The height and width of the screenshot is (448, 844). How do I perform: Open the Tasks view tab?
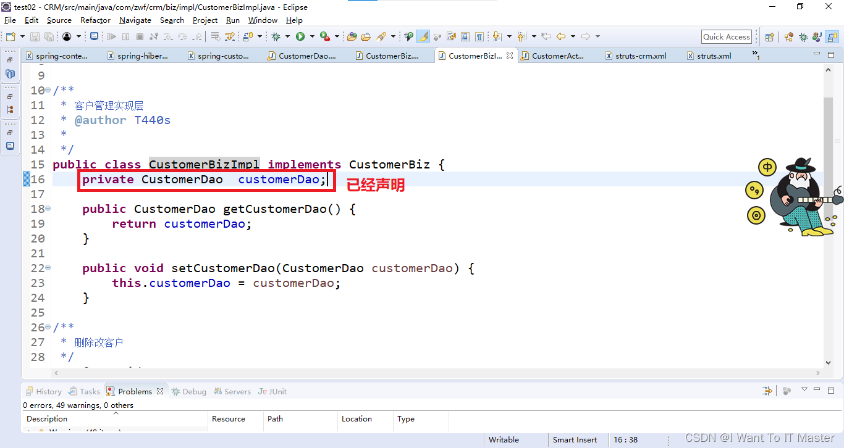pos(84,391)
